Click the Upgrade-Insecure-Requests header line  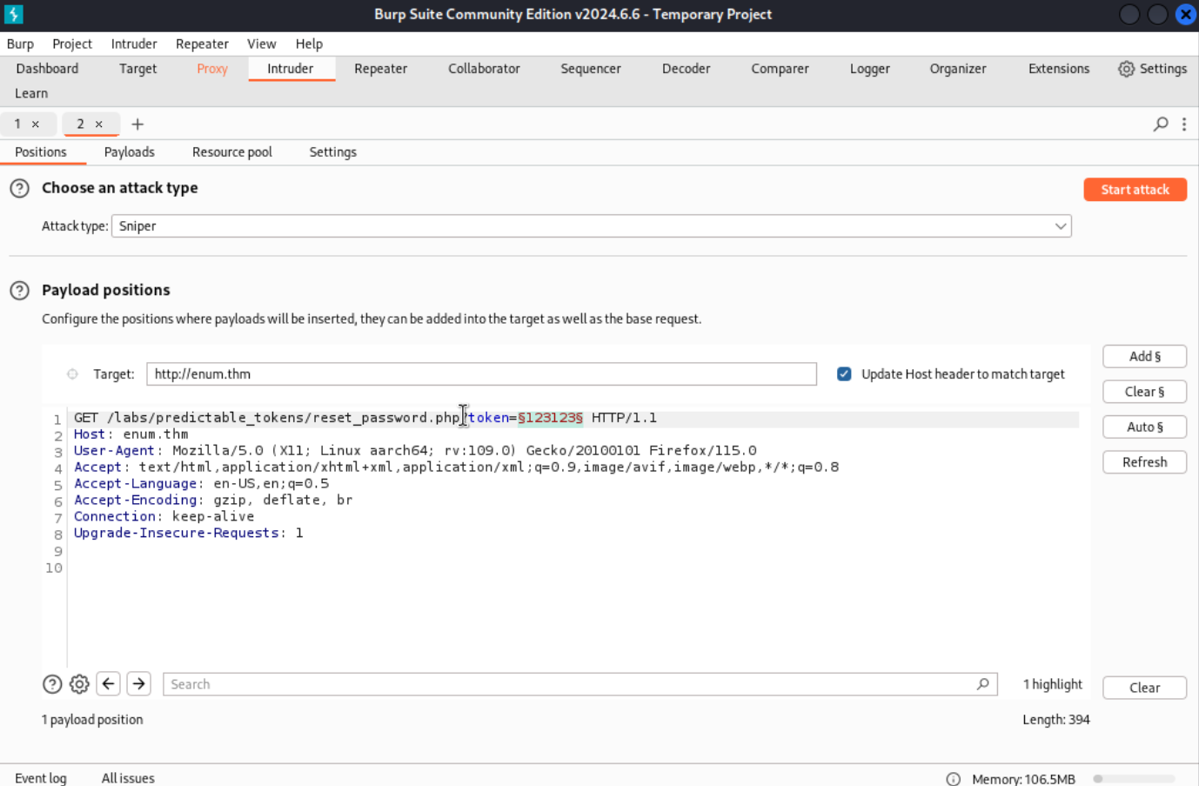point(188,534)
